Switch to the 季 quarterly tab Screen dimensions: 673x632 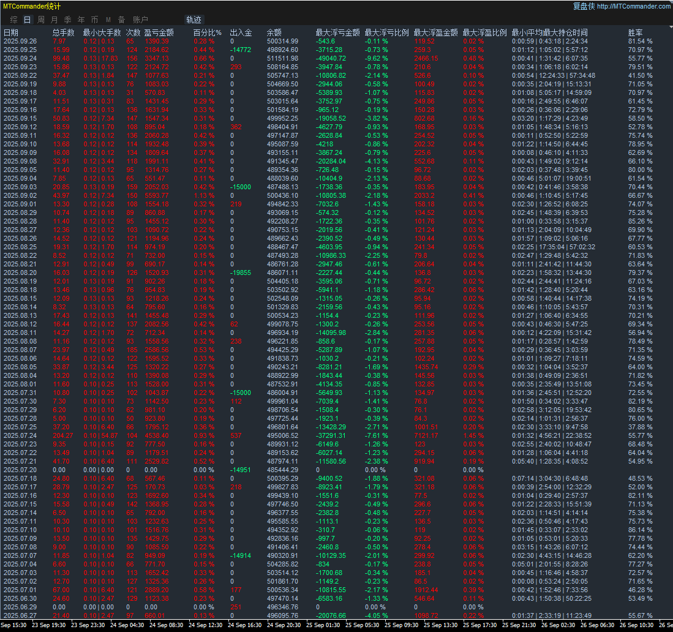67,20
